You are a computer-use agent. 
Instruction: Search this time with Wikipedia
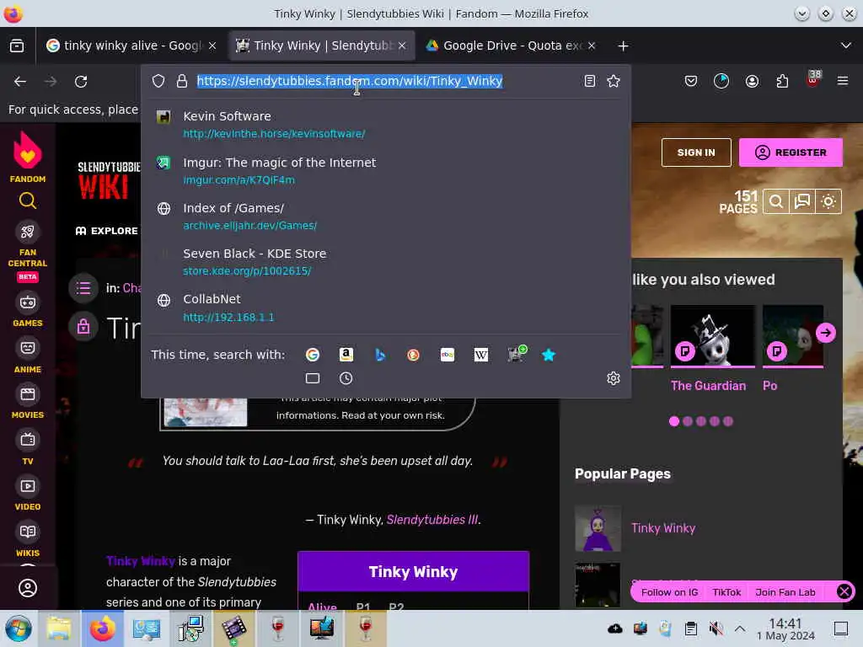click(x=481, y=355)
